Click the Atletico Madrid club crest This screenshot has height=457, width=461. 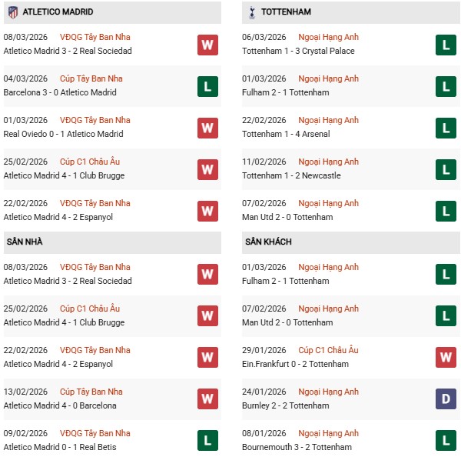[12, 12]
